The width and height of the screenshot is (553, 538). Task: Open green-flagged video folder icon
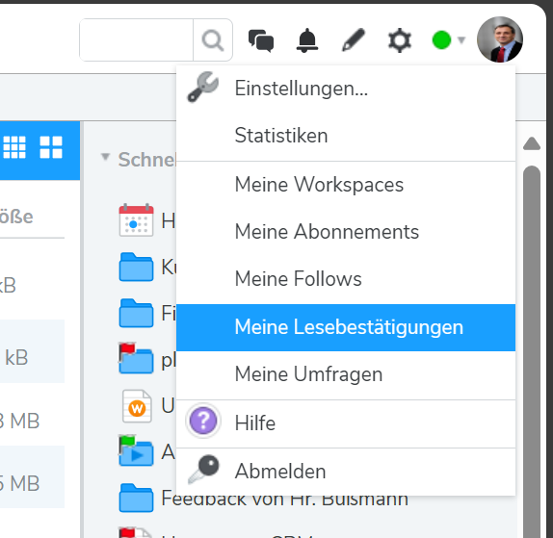coord(136,450)
